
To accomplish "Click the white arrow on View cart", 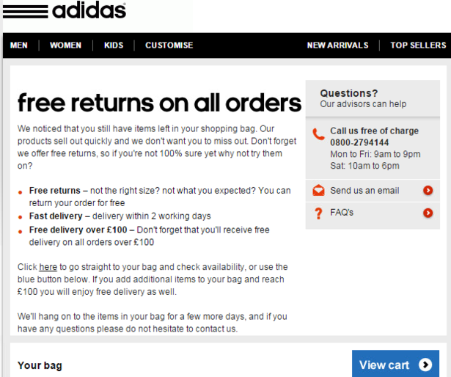I will click(425, 365).
